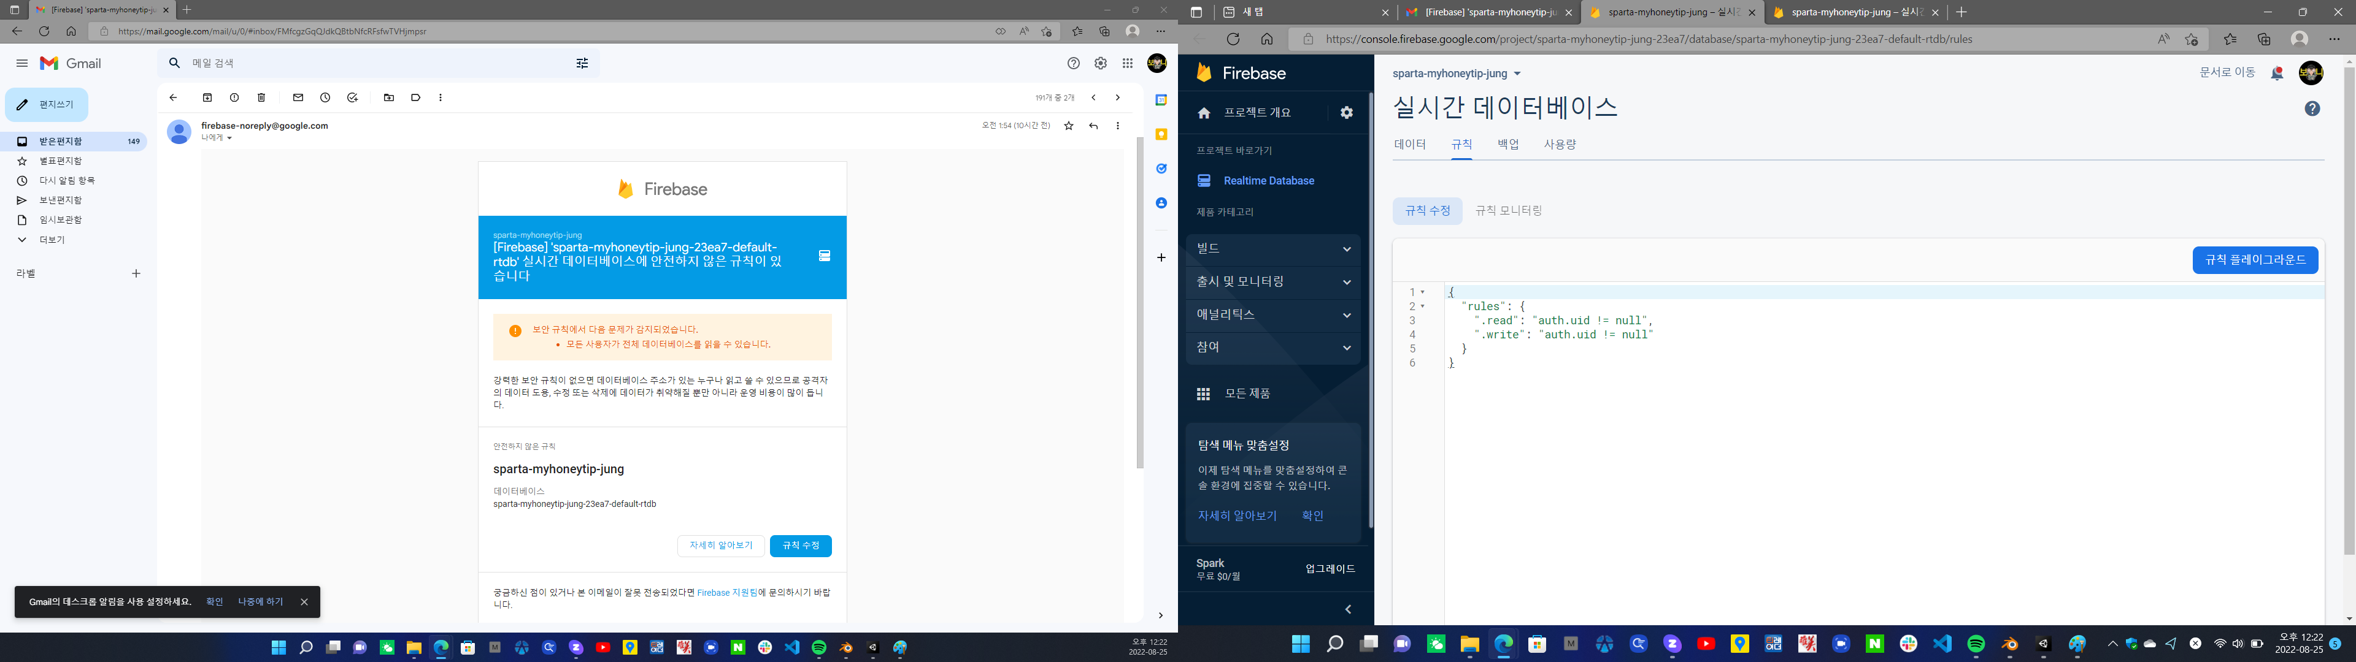Open Firebase notifications bell
The width and height of the screenshot is (2356, 662).
[x=2276, y=73]
